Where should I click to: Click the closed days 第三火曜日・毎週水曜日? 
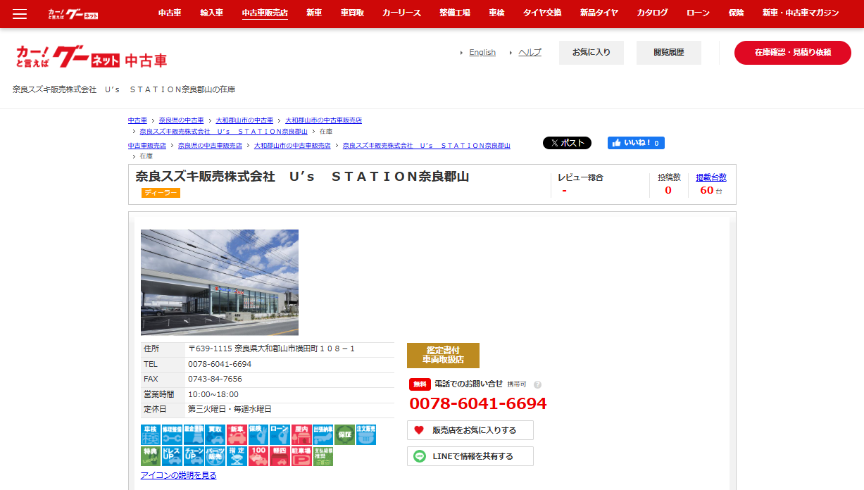tap(230, 409)
